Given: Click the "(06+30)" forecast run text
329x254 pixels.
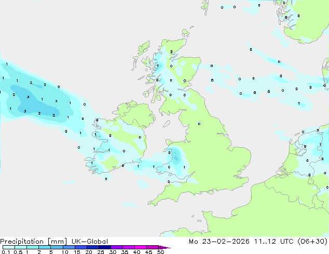Looking at the screenshot, I should point(312,242).
